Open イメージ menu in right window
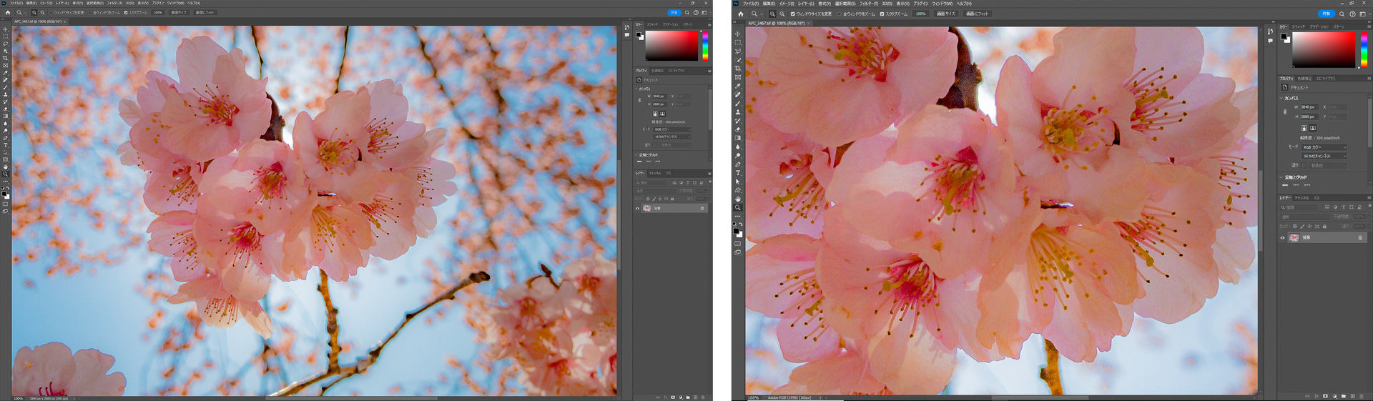Image resolution: width=1373 pixels, height=401 pixels. click(x=787, y=4)
